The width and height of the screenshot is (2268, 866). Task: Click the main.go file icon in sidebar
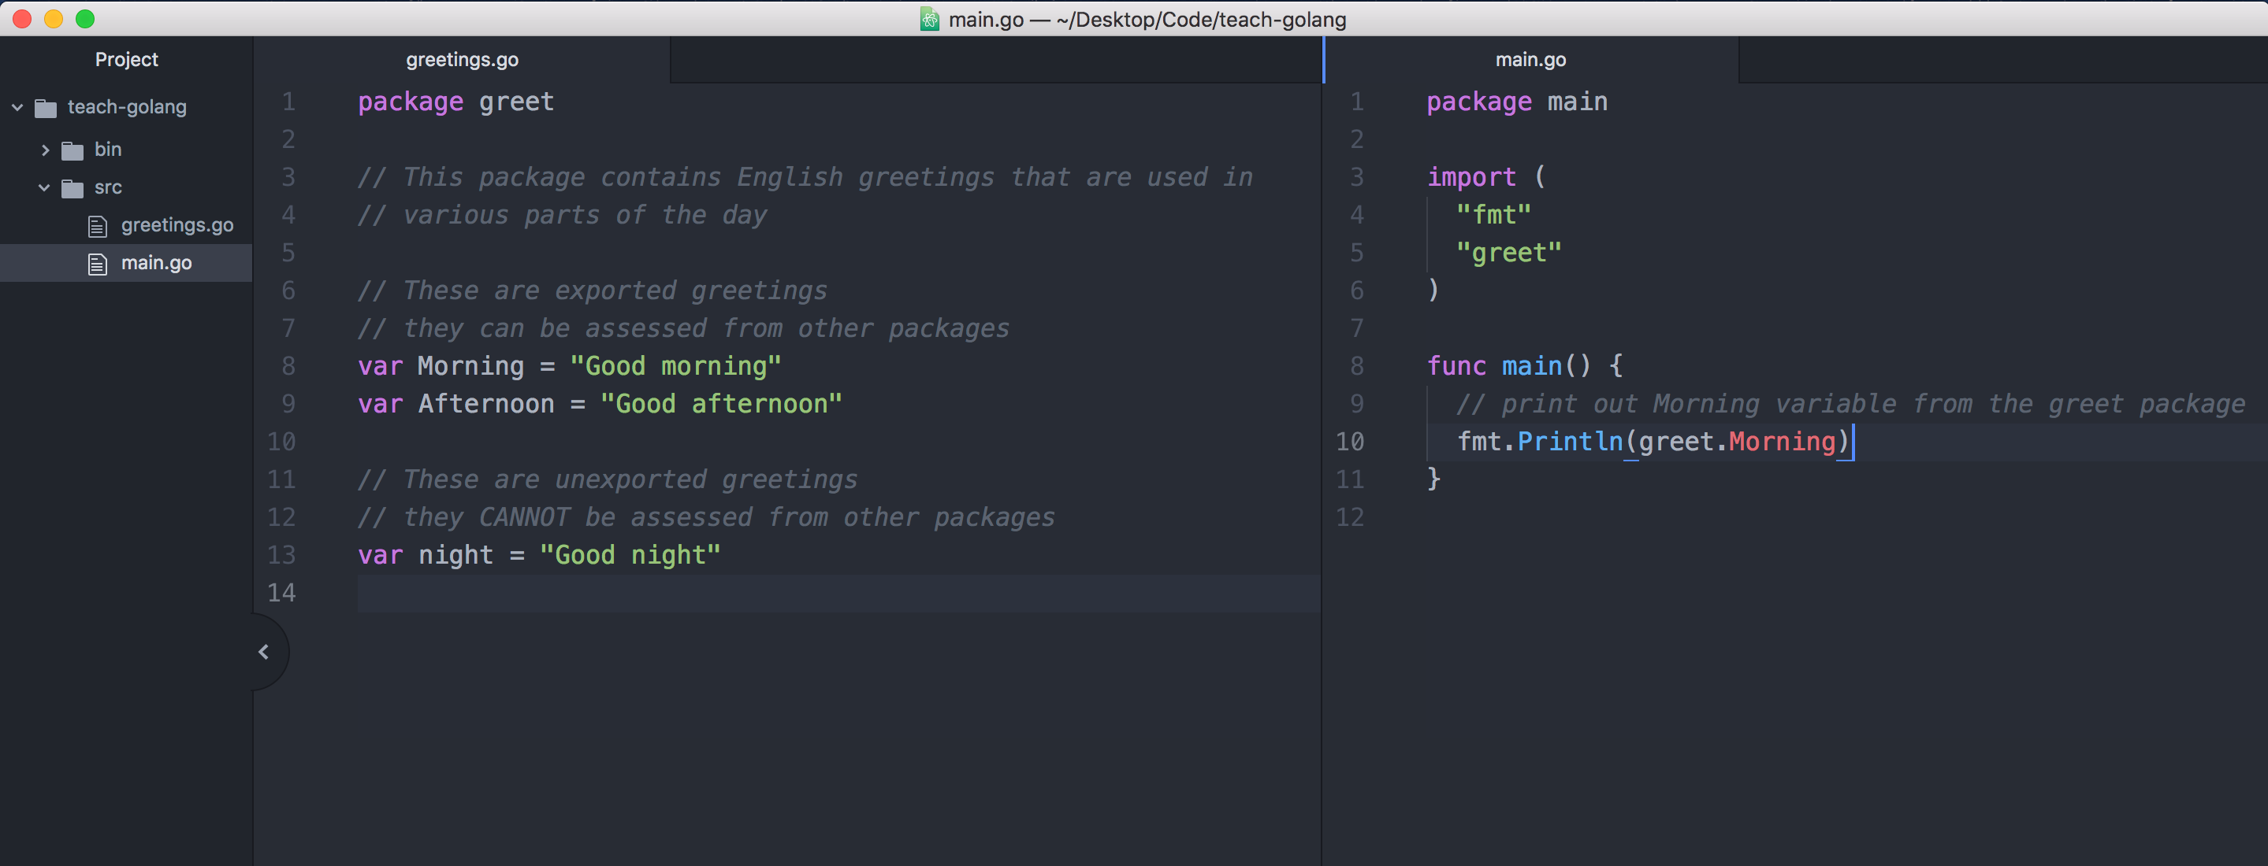click(x=97, y=262)
